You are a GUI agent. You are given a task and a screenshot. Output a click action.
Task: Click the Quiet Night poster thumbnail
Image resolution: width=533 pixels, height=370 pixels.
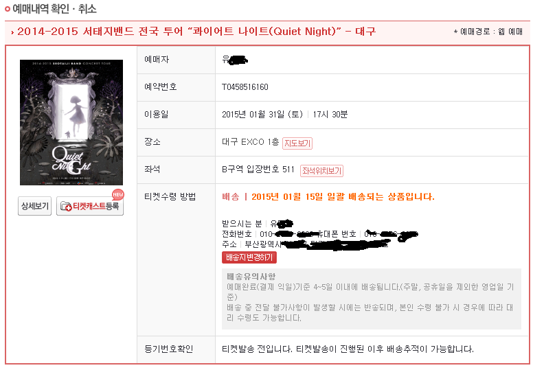click(71, 122)
